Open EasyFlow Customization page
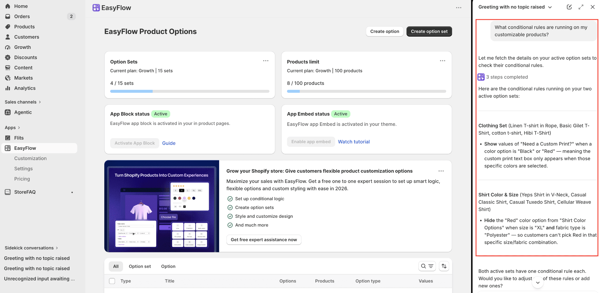Screen dimensions: 600x293 click(30, 158)
